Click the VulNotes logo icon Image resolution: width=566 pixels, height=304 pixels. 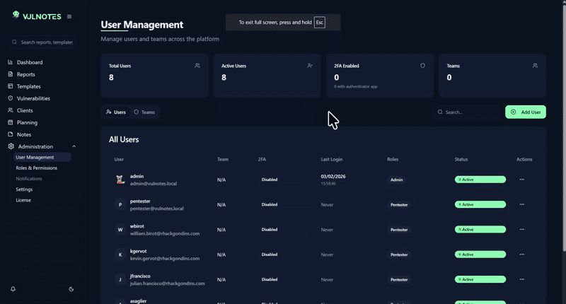tap(16, 16)
